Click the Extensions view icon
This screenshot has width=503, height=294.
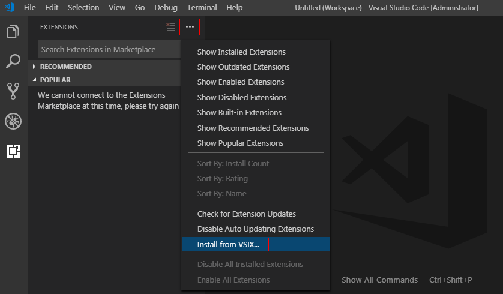tap(13, 151)
